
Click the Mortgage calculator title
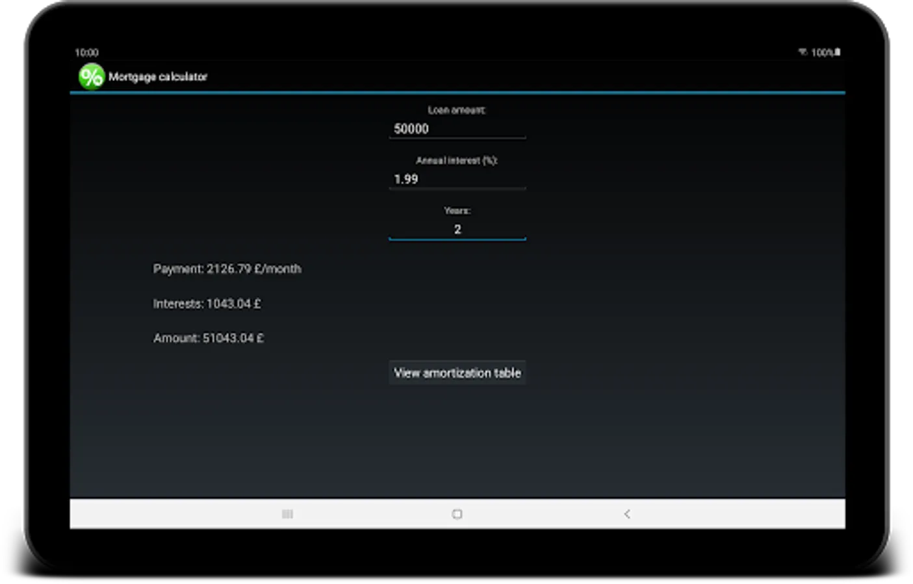[158, 77]
